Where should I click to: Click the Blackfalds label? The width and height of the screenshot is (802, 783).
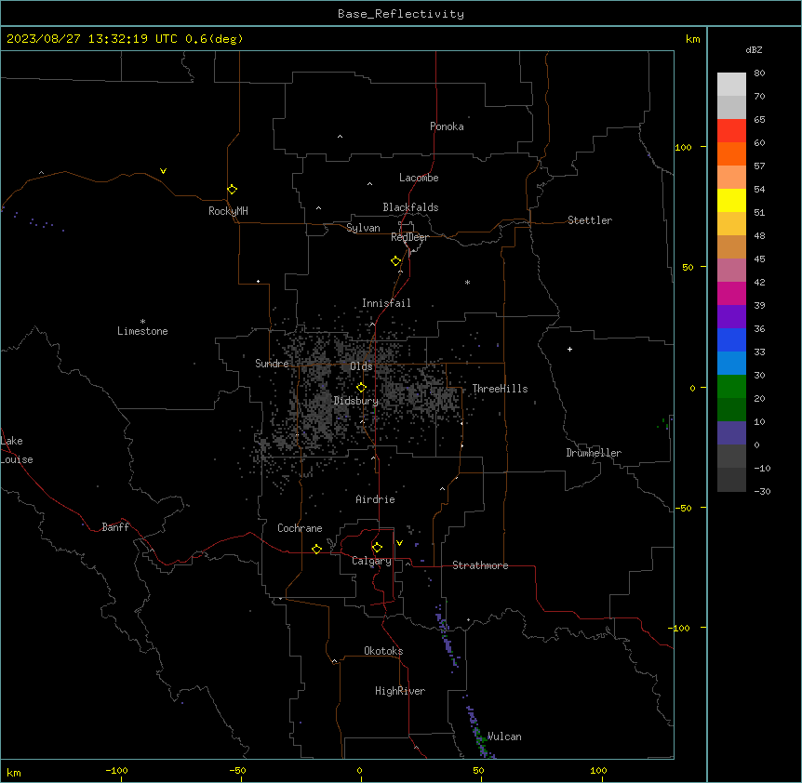tap(410, 207)
